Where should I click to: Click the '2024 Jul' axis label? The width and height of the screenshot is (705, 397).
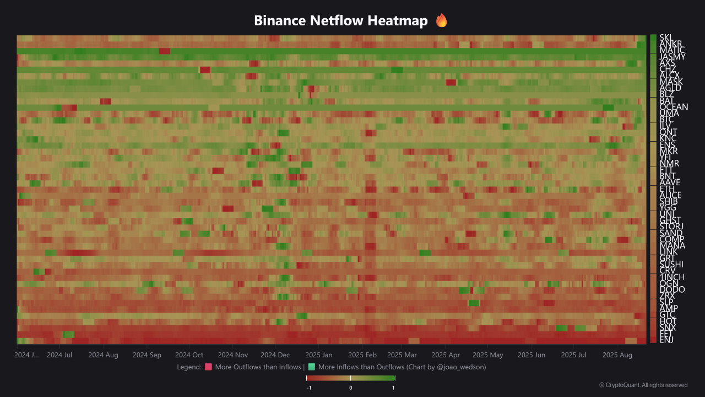[x=59, y=355]
